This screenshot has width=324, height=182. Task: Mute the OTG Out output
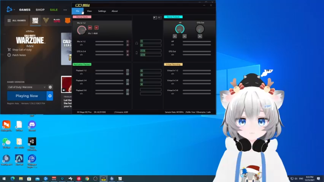click(x=200, y=36)
